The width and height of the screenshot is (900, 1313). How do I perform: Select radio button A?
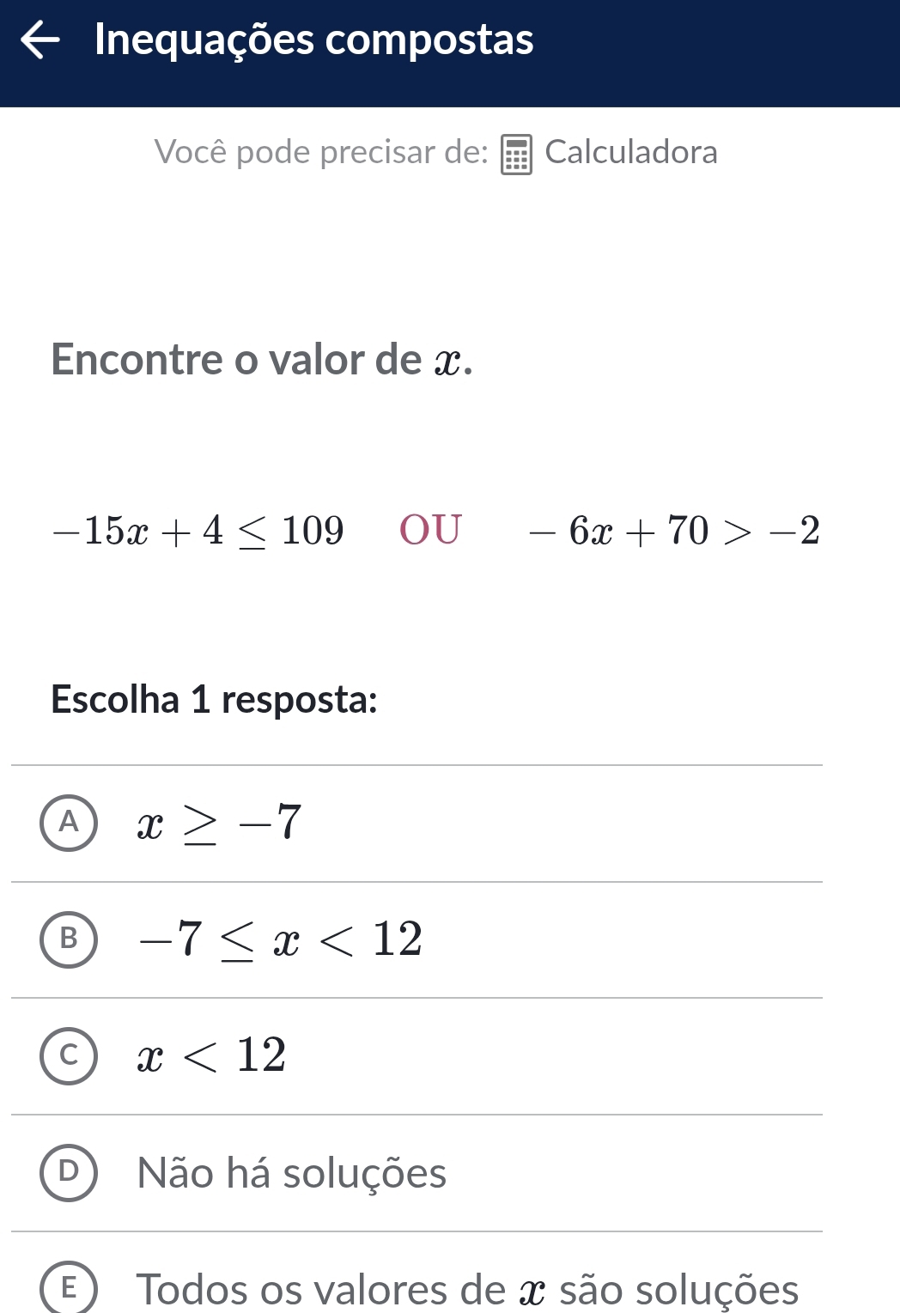69,823
